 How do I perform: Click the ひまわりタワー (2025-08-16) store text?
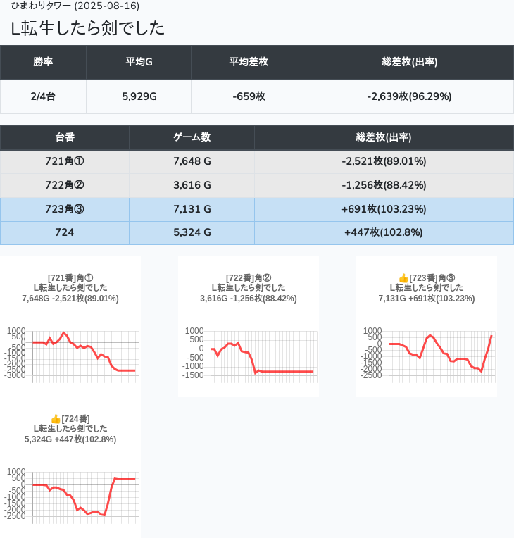75,6
